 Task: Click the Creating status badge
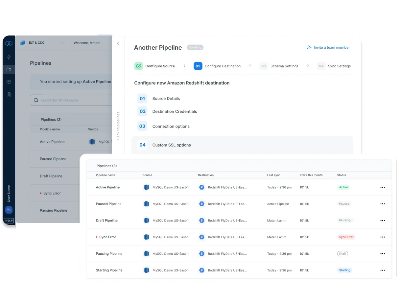coord(195,47)
